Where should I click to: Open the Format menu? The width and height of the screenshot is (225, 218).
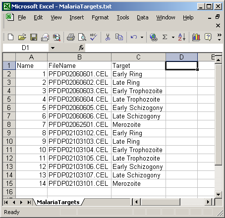pyautogui.click(x=100, y=17)
